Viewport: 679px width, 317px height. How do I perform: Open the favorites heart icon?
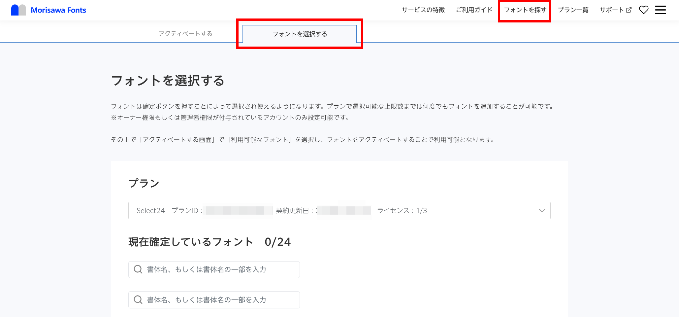click(644, 10)
